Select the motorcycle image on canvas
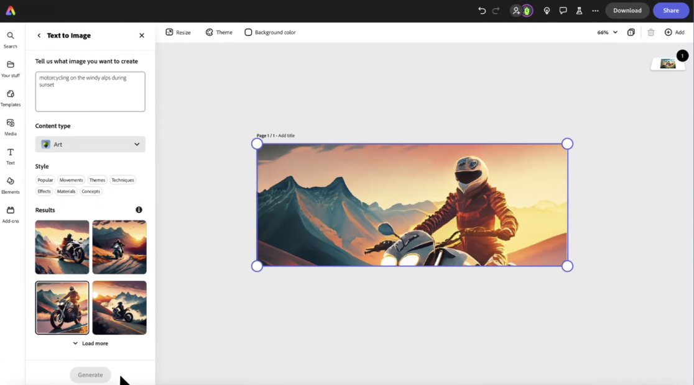 pyautogui.click(x=412, y=205)
